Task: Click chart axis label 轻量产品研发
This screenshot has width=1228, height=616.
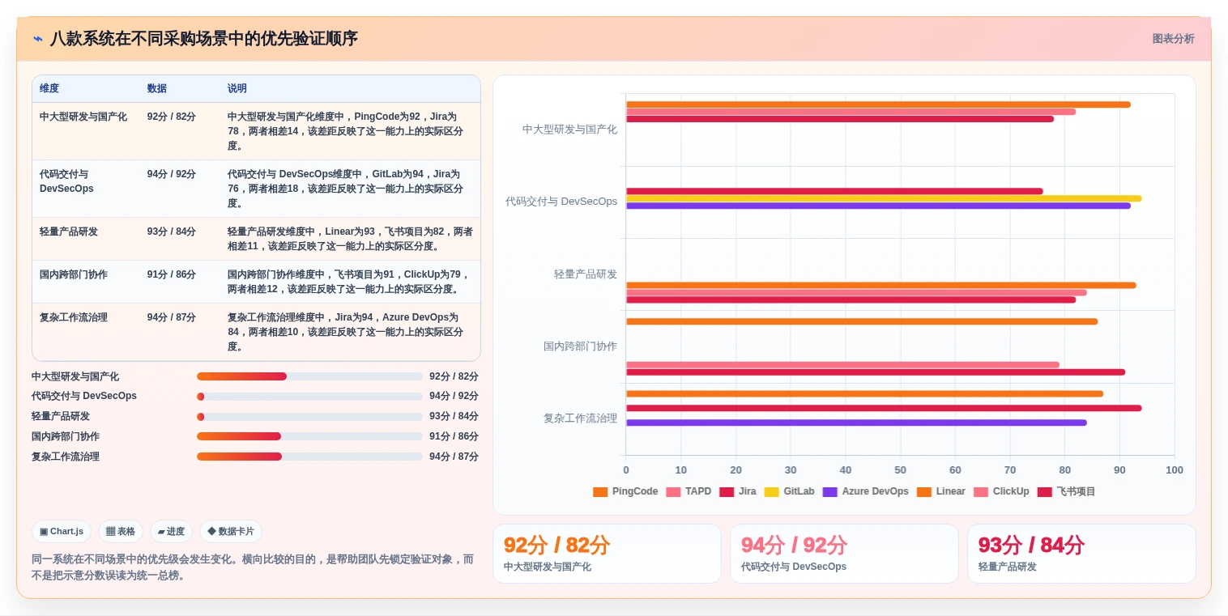Action: pyautogui.click(x=586, y=274)
